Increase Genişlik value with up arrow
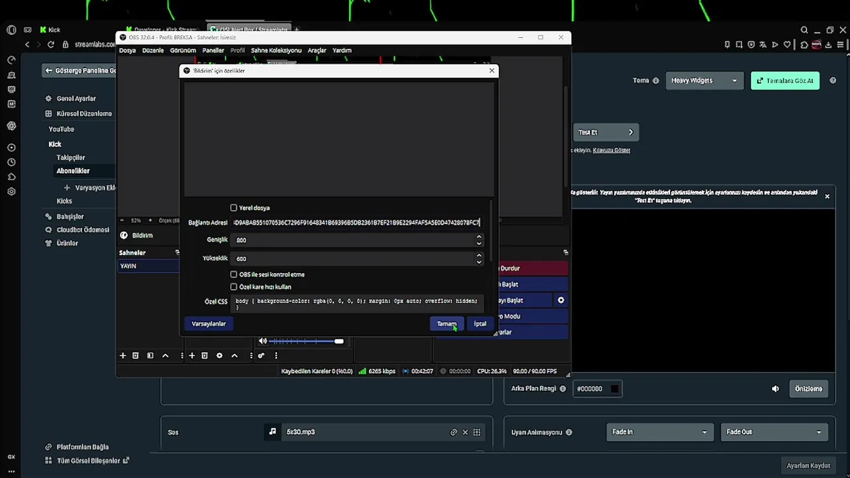This screenshot has width=850, height=478. pyautogui.click(x=479, y=237)
